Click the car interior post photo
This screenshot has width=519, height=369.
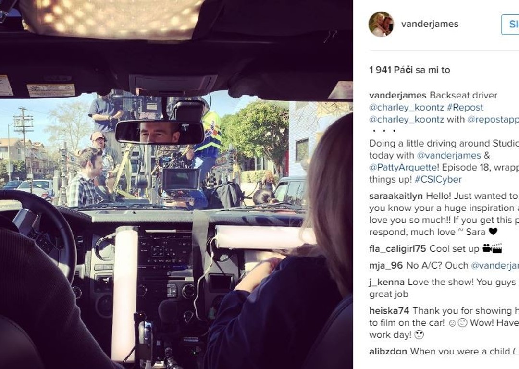tap(176, 184)
